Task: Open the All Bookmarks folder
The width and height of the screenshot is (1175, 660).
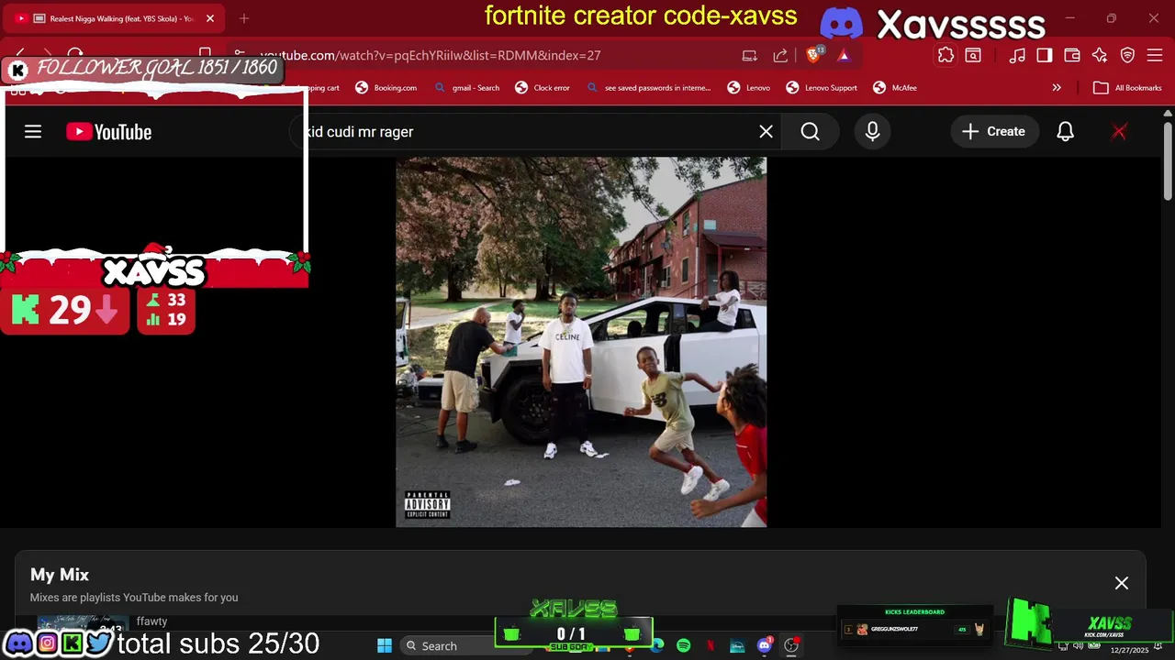Action: (1127, 88)
